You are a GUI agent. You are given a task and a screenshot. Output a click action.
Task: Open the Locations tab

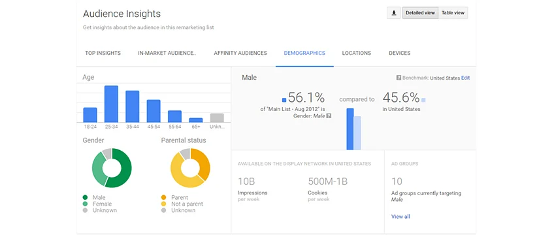(357, 54)
